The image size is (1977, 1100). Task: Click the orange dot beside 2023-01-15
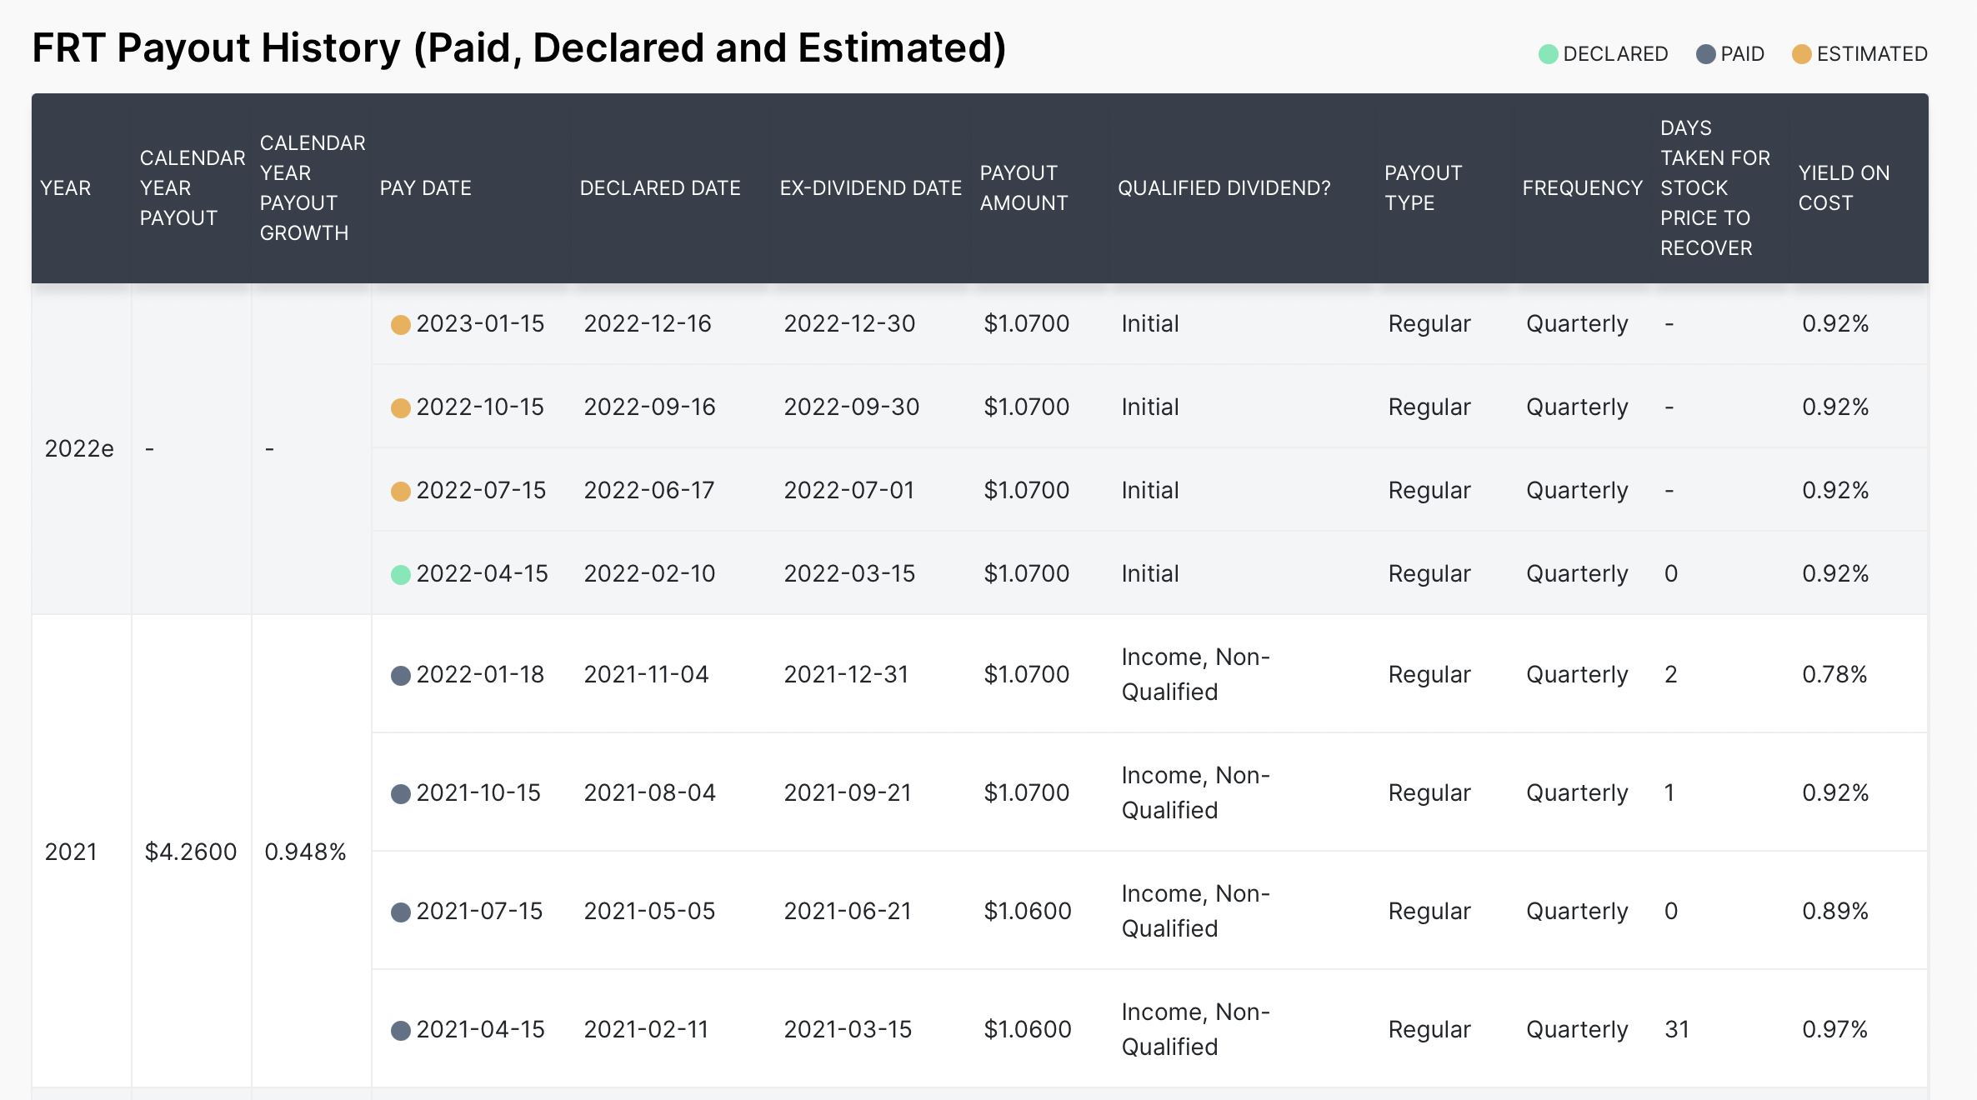[x=401, y=324]
